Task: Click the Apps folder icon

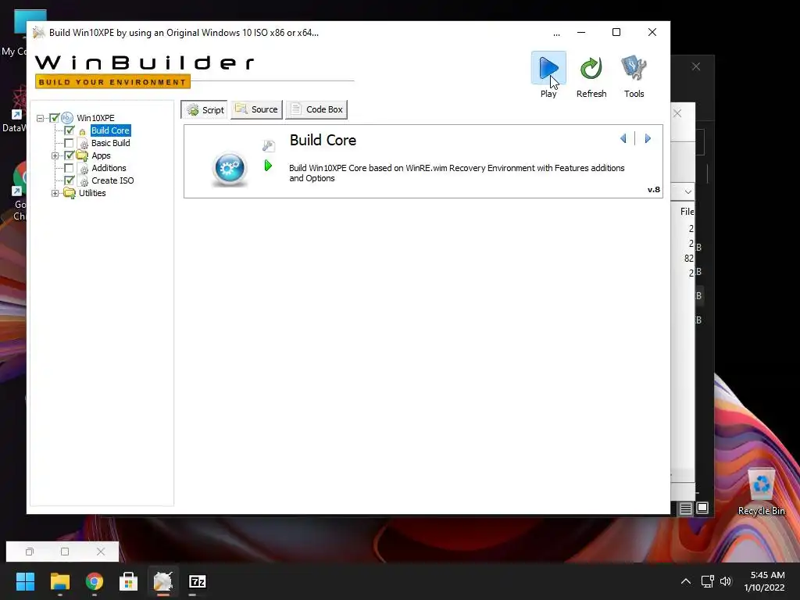Action: click(82, 155)
